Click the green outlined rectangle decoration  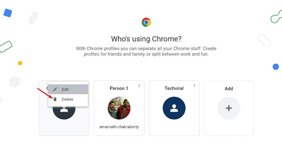pos(6,47)
